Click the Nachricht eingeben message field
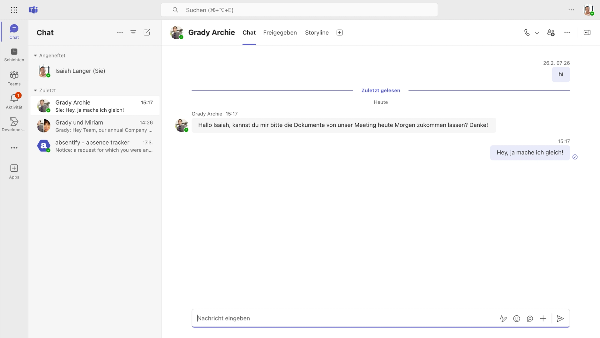Image resolution: width=600 pixels, height=338 pixels. coord(344,318)
